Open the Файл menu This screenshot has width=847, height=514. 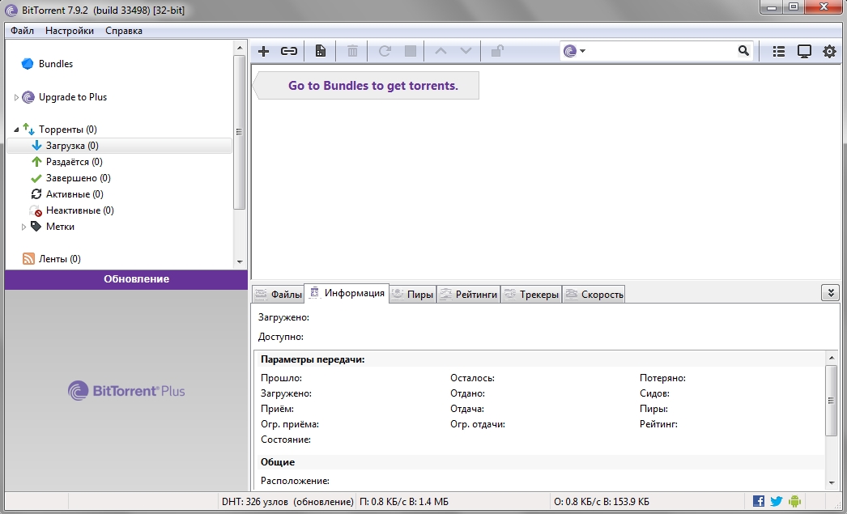click(x=22, y=31)
